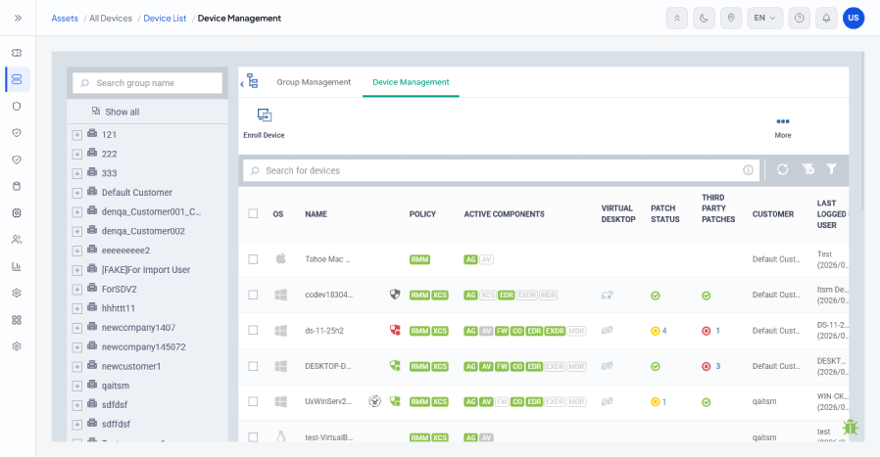Switch to Group Management tab
This screenshot has height=457, width=880.
(314, 82)
